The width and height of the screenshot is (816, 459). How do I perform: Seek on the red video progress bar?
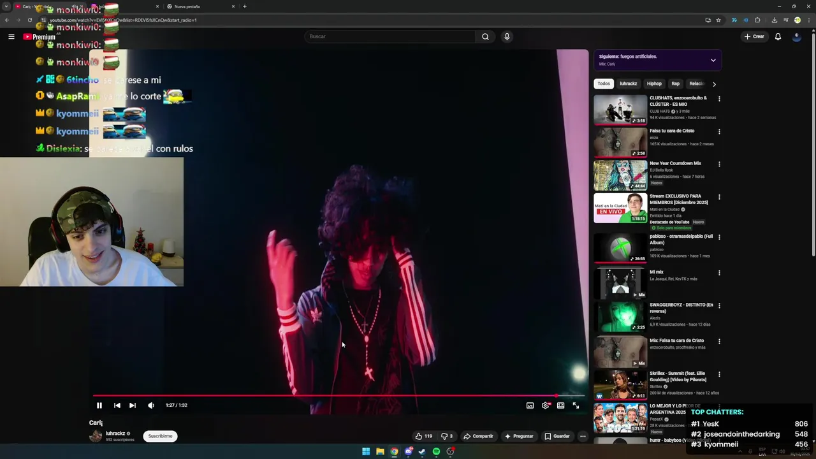point(338,396)
